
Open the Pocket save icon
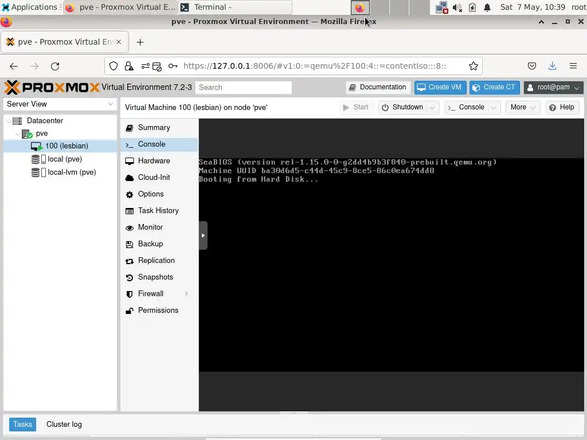pos(531,66)
